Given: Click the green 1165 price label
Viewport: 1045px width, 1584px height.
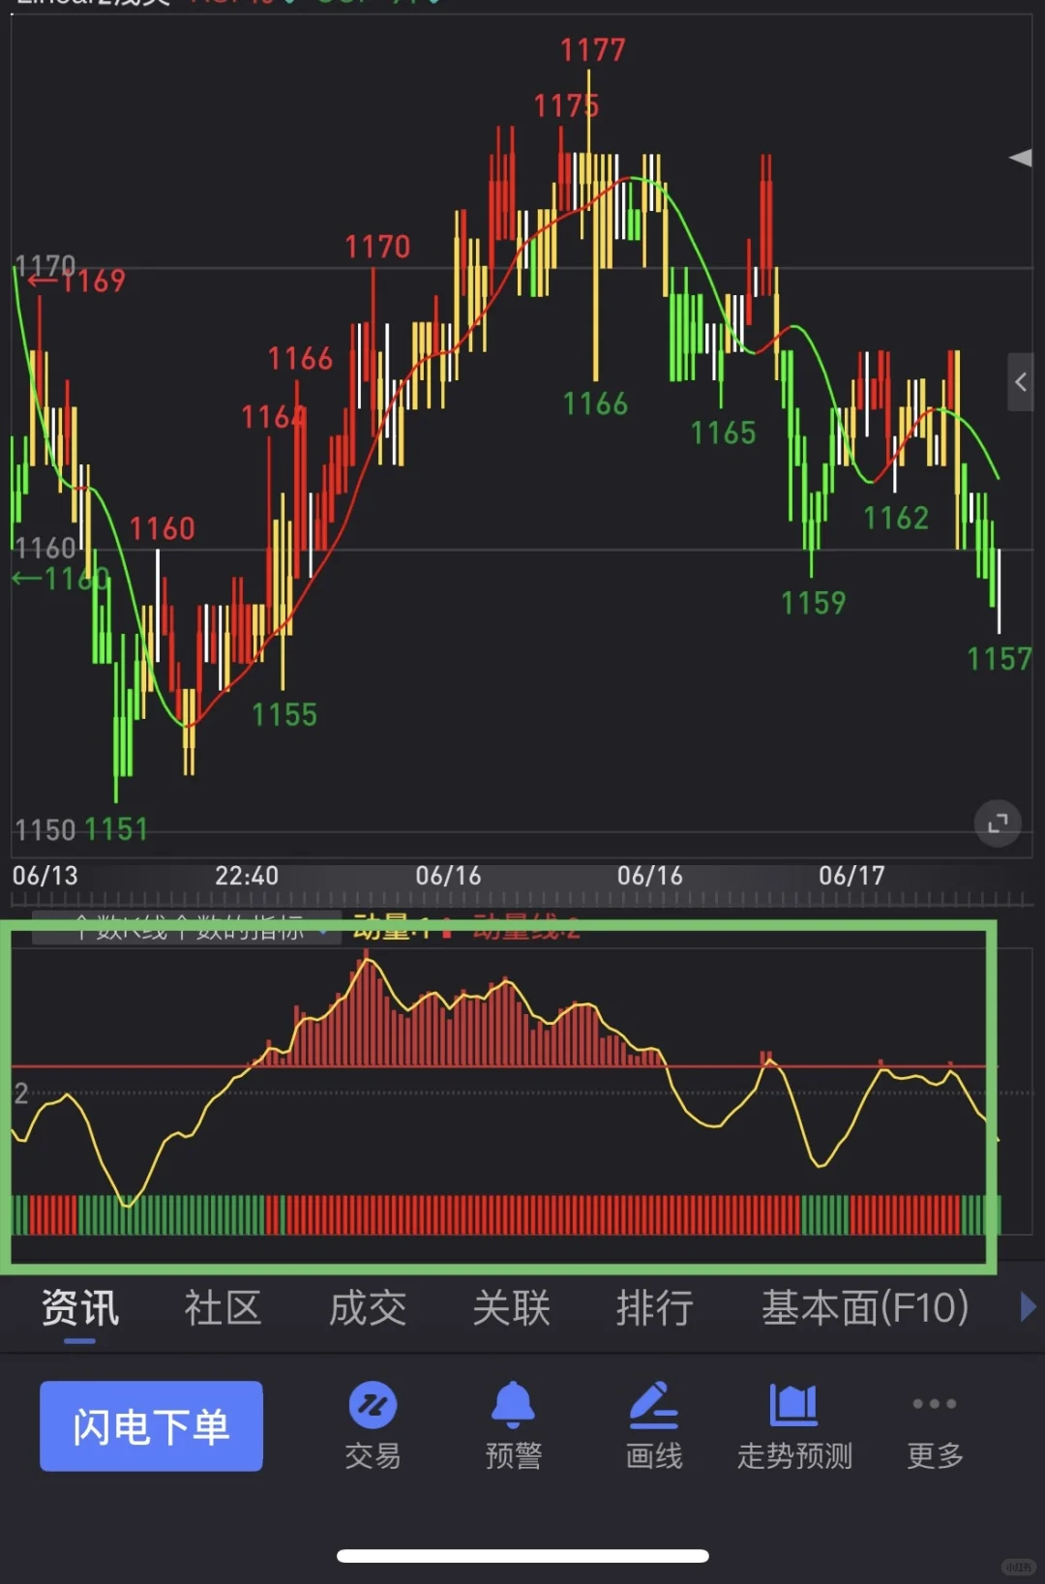Looking at the screenshot, I should pyautogui.click(x=724, y=433).
